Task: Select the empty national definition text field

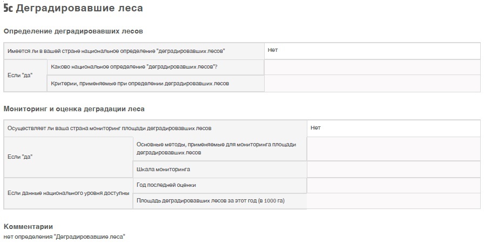Action: (x=372, y=67)
